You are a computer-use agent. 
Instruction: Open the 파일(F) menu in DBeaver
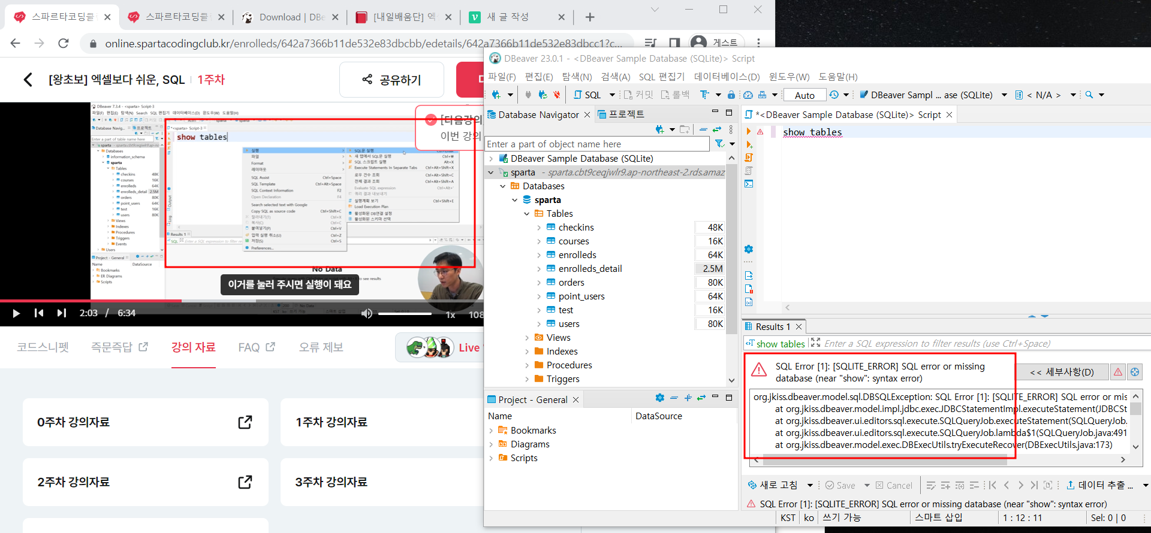(x=502, y=77)
